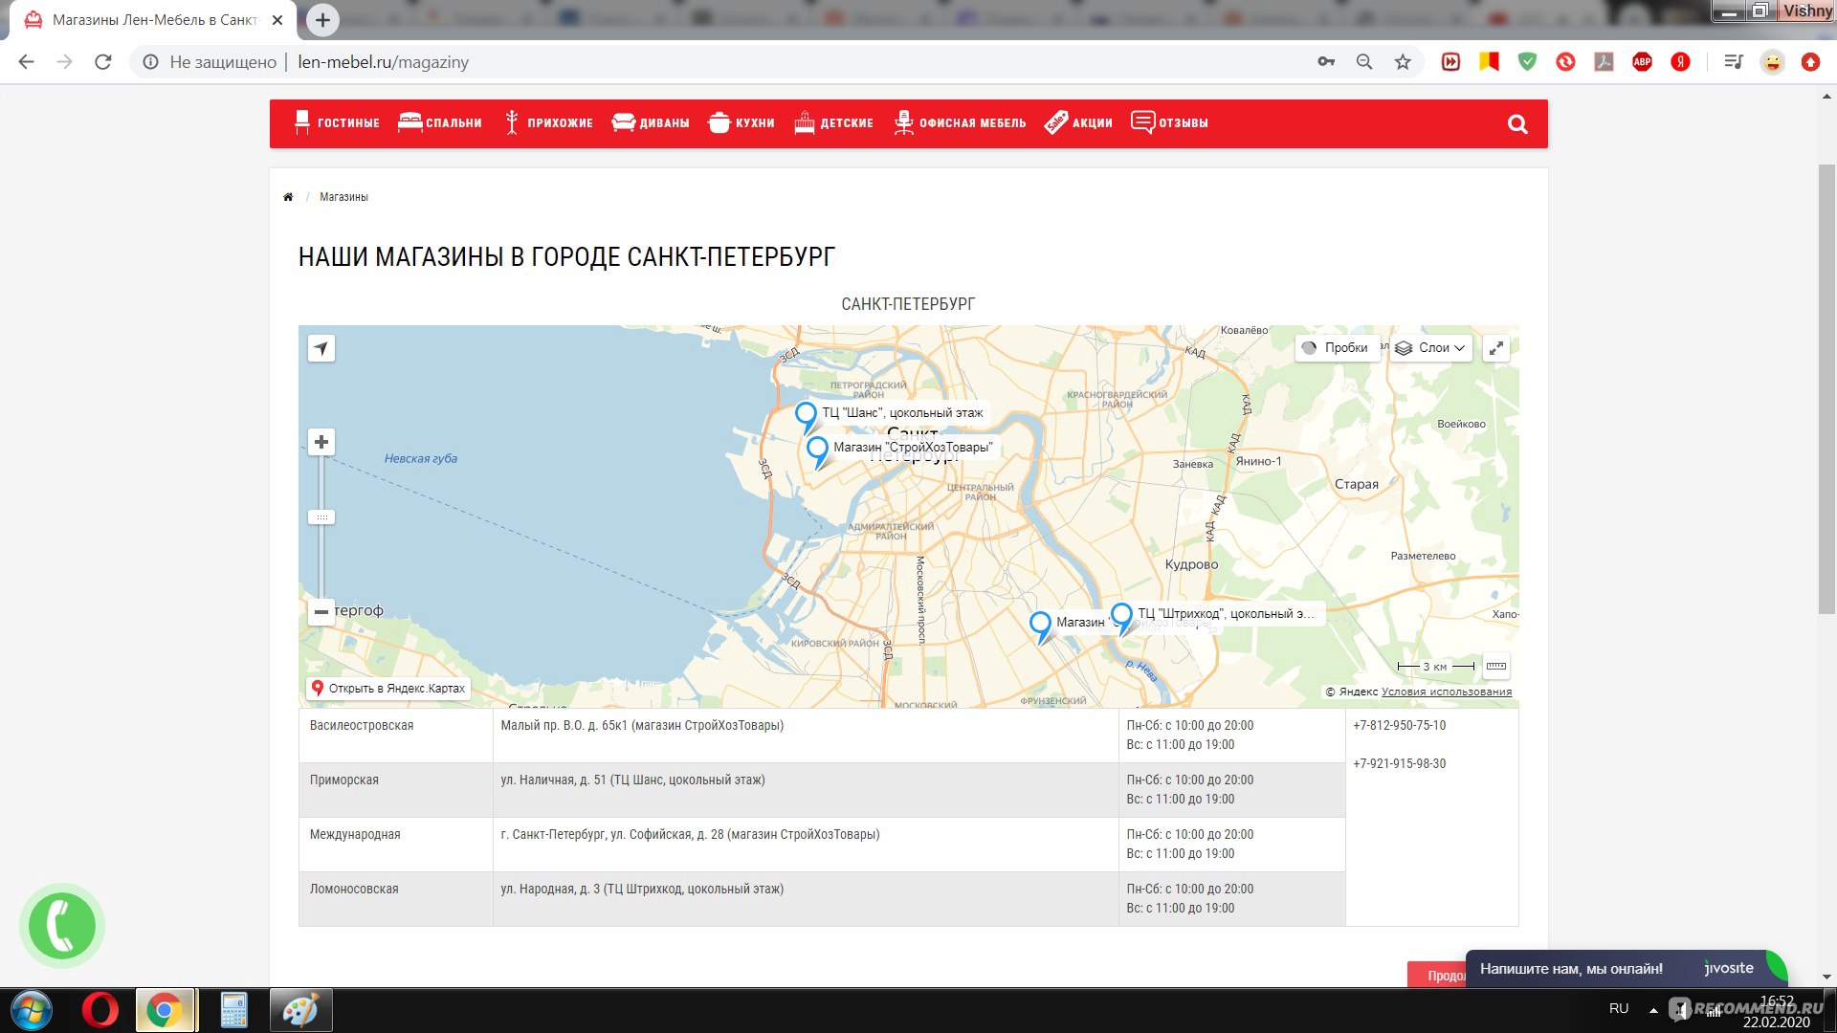Click the green shield extension icon

coord(1527,62)
